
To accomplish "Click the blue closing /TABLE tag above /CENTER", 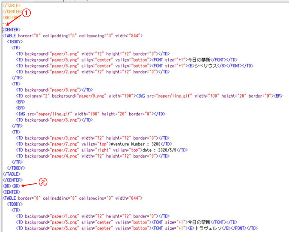I will [x=11, y=174].
